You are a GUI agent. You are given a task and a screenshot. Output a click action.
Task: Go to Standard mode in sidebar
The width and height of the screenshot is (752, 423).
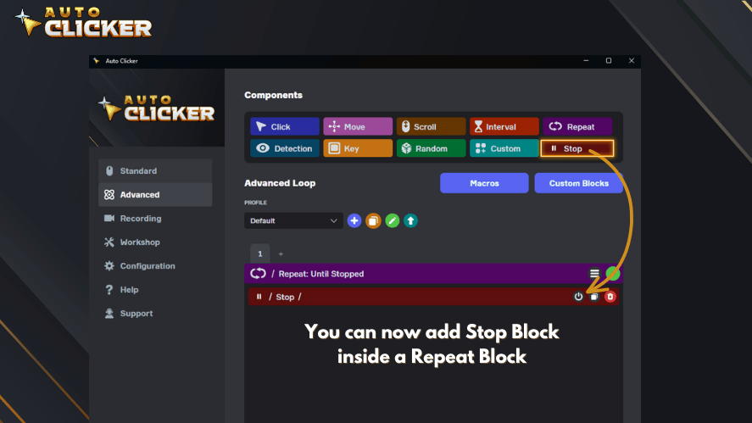click(155, 170)
